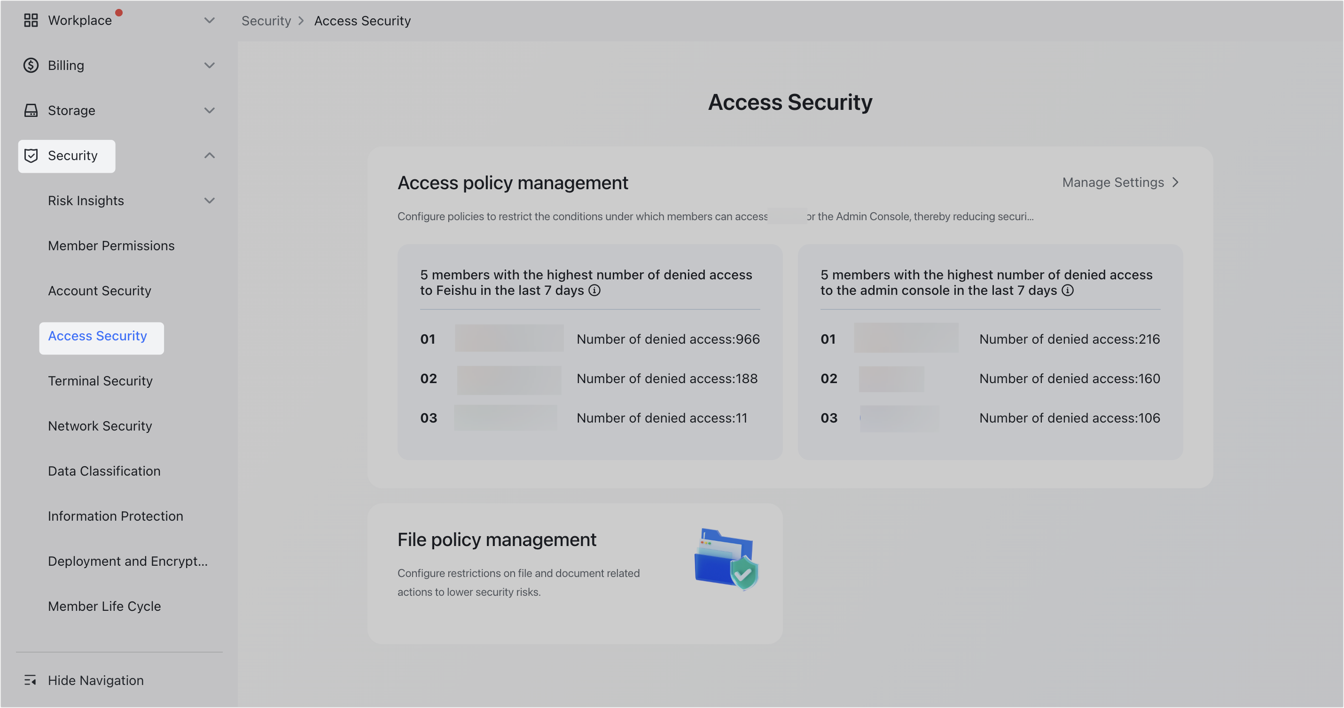Open Member Life Cycle settings

point(104,606)
